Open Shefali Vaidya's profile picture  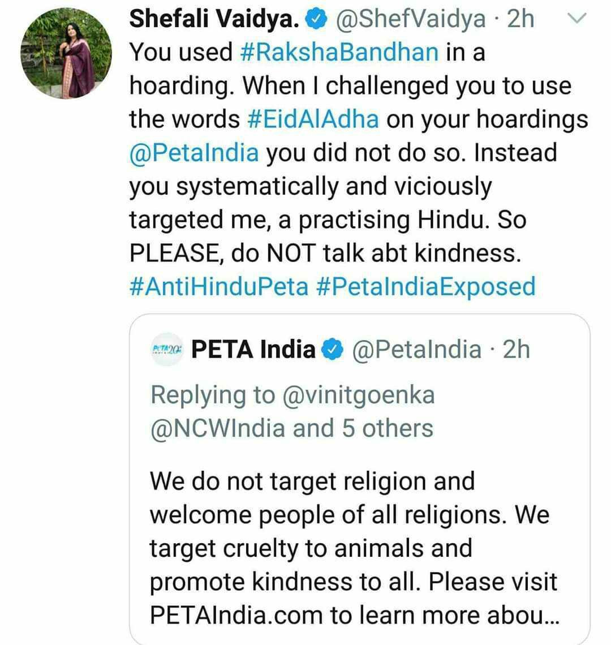66,53
